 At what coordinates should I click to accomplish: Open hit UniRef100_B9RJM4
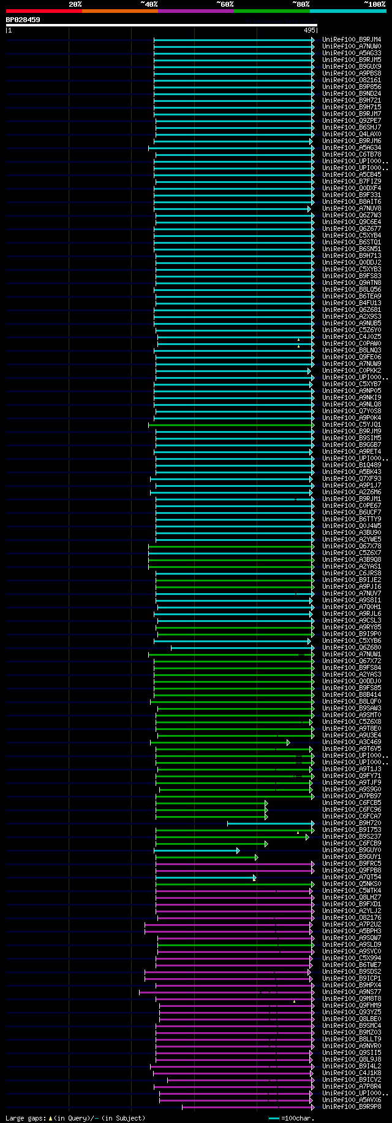coord(352,40)
